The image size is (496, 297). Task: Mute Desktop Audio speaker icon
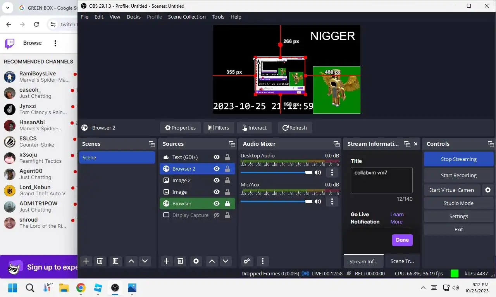pos(318,172)
